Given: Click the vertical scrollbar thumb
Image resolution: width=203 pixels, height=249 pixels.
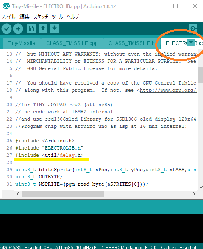Looking at the screenshot, I should [200, 75].
